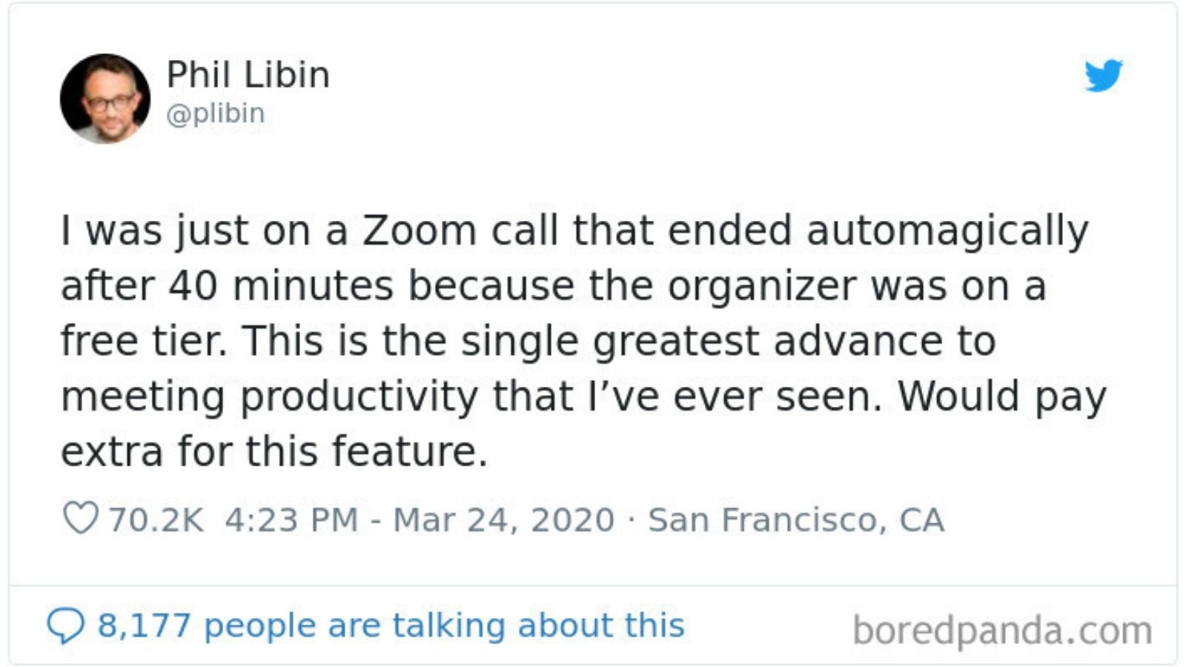Click 'meeting productivity' in the tweet text
The height and width of the screenshot is (667, 1186).
coord(270,397)
